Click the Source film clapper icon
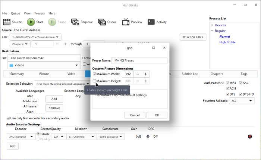 [7, 22]
